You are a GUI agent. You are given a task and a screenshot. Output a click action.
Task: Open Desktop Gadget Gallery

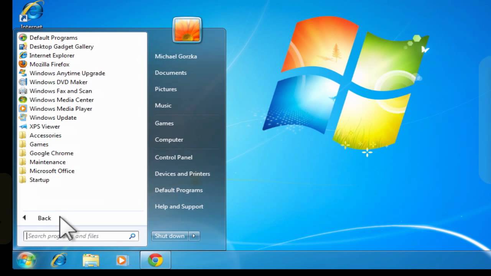pyautogui.click(x=61, y=46)
